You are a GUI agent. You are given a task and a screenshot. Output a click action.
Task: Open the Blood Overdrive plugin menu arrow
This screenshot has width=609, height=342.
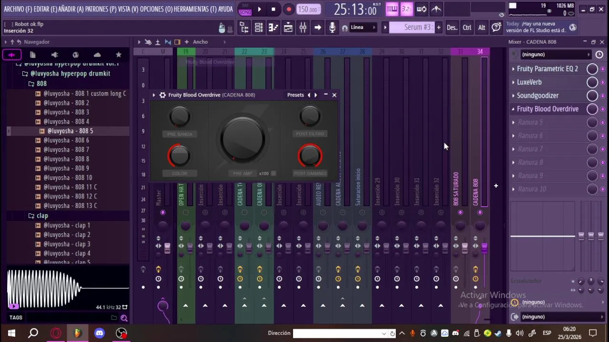154,95
